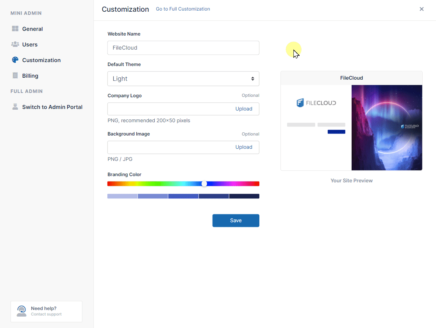Click the FileCloud logo in the site preview
The image size is (436, 328).
tap(316, 103)
